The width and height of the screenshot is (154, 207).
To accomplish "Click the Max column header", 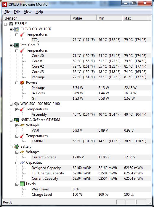I will [x=135, y=18].
